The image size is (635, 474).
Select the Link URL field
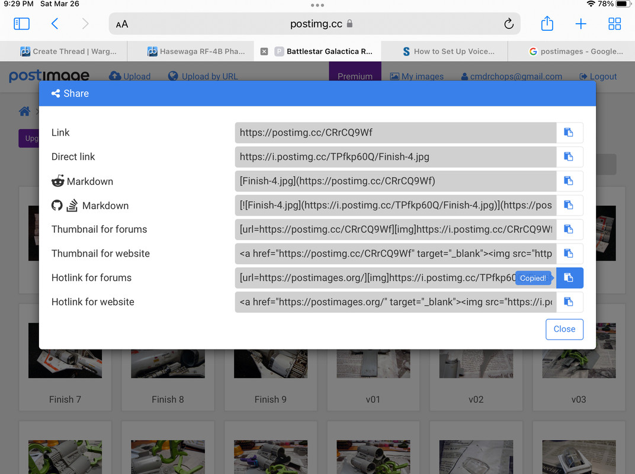pos(396,133)
